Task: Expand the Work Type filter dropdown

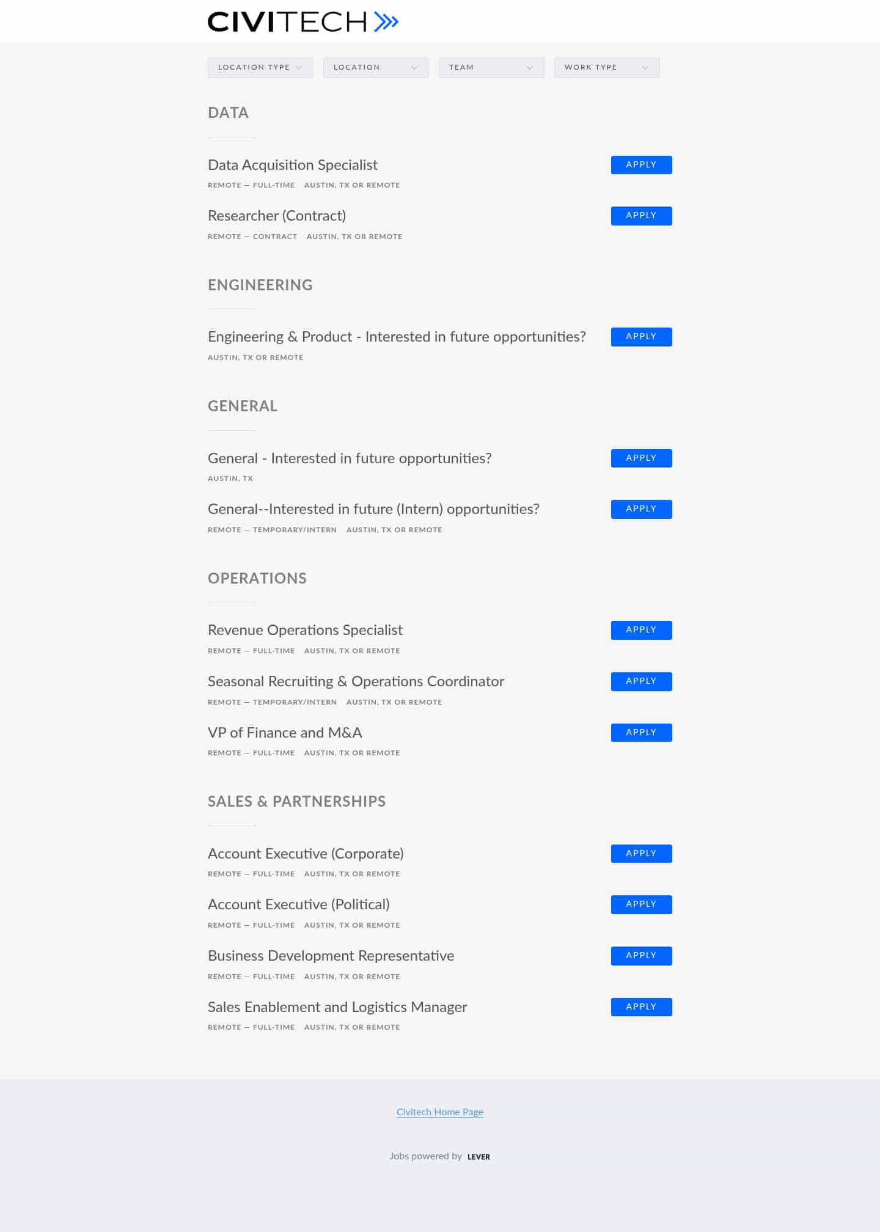Action: point(607,67)
